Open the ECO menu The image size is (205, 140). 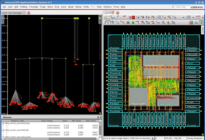[57, 7]
